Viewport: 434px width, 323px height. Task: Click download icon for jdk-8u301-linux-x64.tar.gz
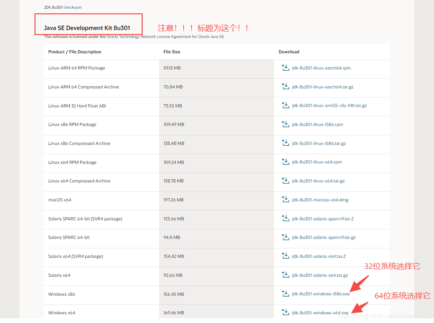point(286,180)
